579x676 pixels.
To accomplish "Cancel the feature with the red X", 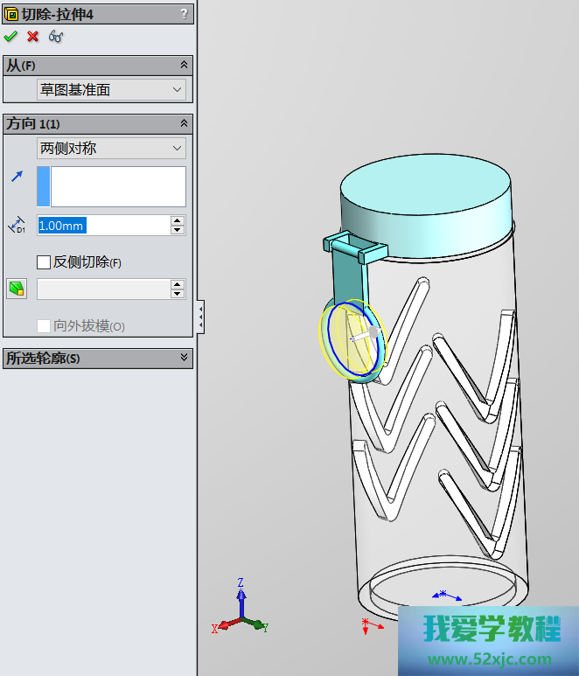I will pos(33,36).
